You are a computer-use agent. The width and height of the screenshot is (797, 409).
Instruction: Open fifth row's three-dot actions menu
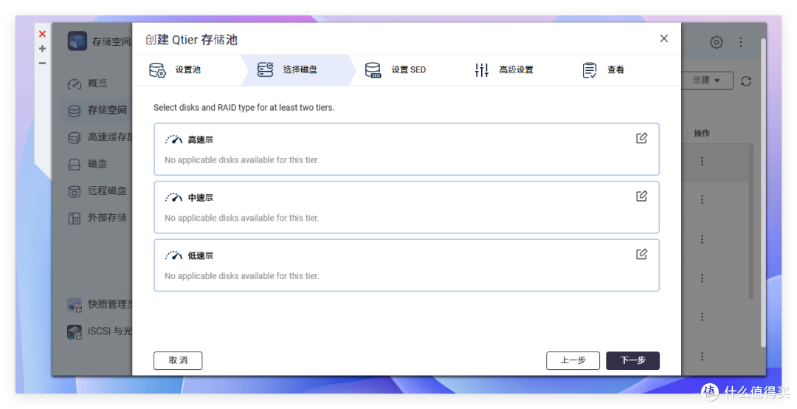pos(702,317)
